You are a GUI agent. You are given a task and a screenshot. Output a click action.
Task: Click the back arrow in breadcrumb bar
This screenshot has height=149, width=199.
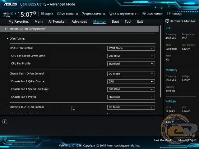tap(6, 29)
